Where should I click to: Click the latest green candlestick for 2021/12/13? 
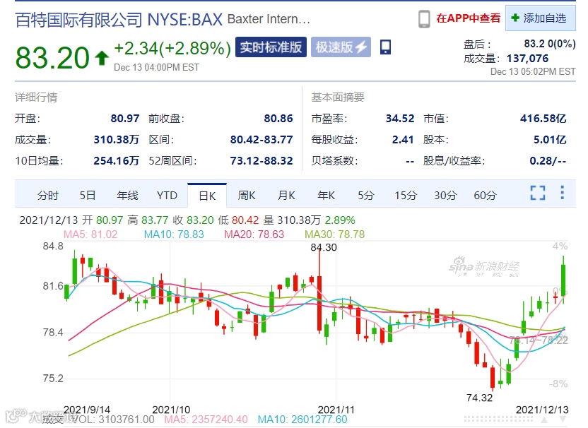click(x=563, y=279)
